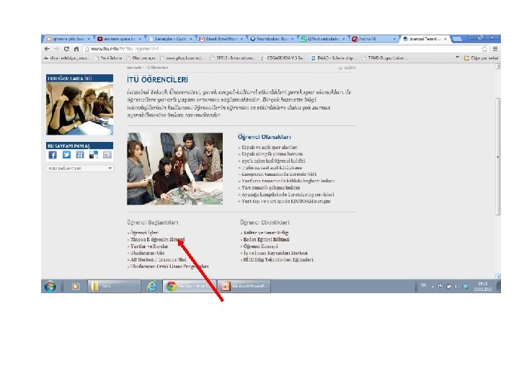The width and height of the screenshot is (519, 389).
Task: Open the Yeni Sekme bookmark
Action: click(109, 58)
